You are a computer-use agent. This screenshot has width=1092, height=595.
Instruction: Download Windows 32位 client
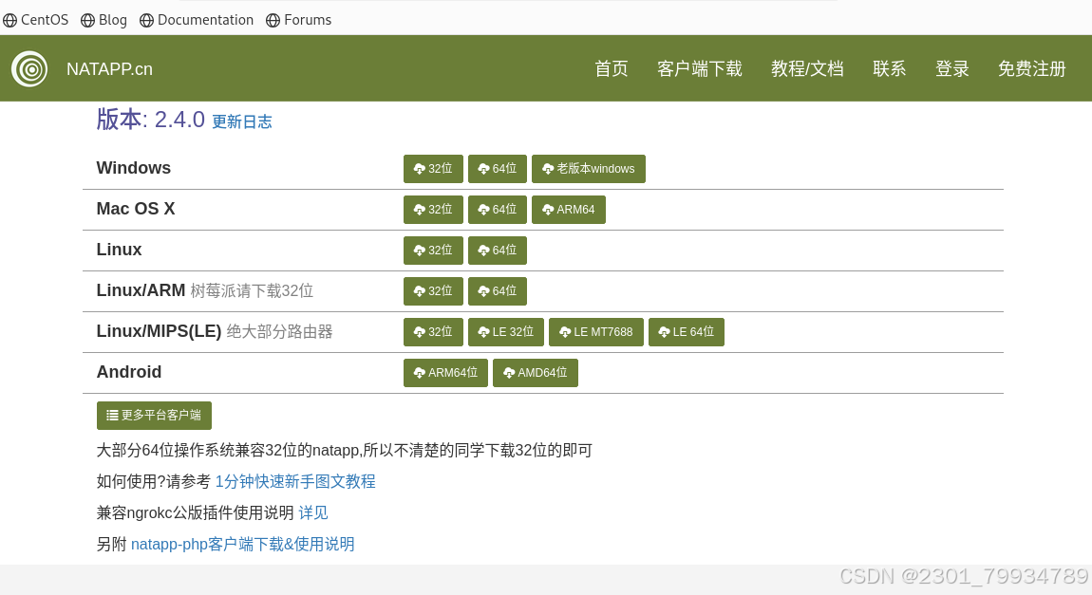click(x=433, y=169)
